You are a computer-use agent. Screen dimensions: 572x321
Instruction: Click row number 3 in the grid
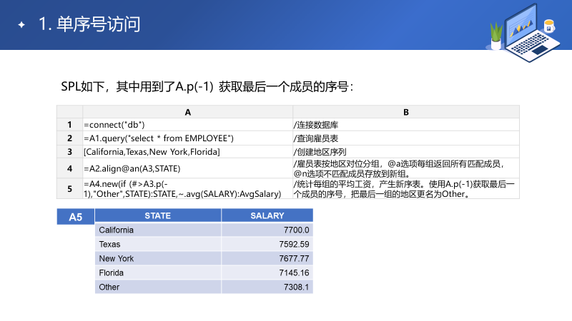click(x=70, y=152)
